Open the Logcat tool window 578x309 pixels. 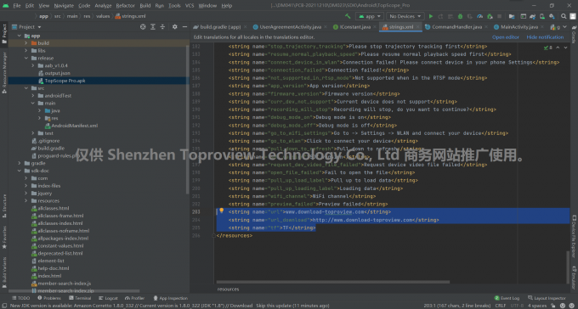[x=108, y=298]
